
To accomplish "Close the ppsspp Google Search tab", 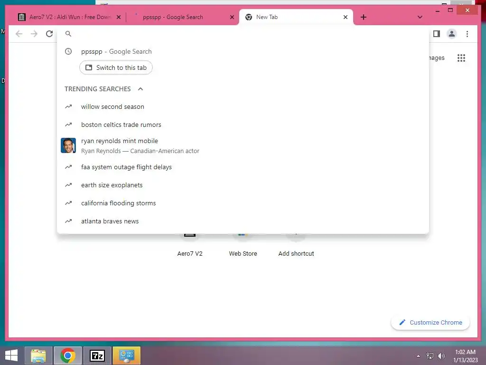I will 232,18.
